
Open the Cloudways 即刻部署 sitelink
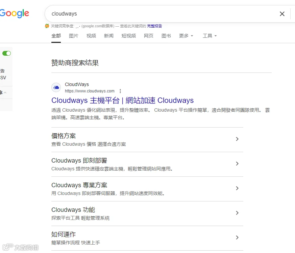click(79, 161)
